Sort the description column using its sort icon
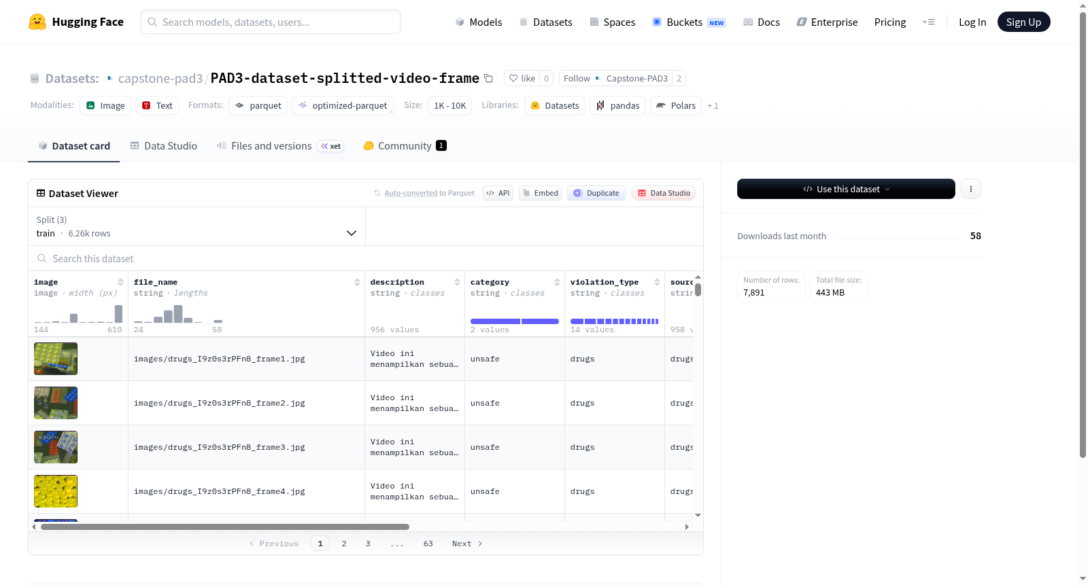Screen dimensions: 1088x585 tap(457, 282)
